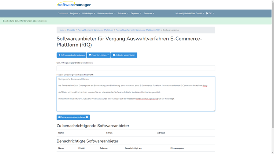The image size is (274, 154).
Task: Click the Name header under Zu benachrichtigende
Action: (61, 133)
